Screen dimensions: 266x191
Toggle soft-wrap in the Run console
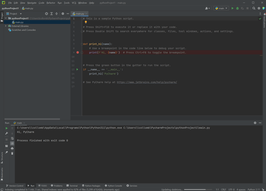[x=12, y=138]
